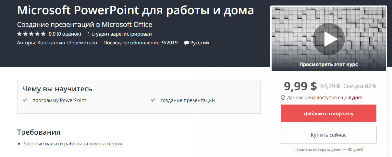
Task: Add course with 'Добавить в корзину' button
Action: (x=328, y=113)
